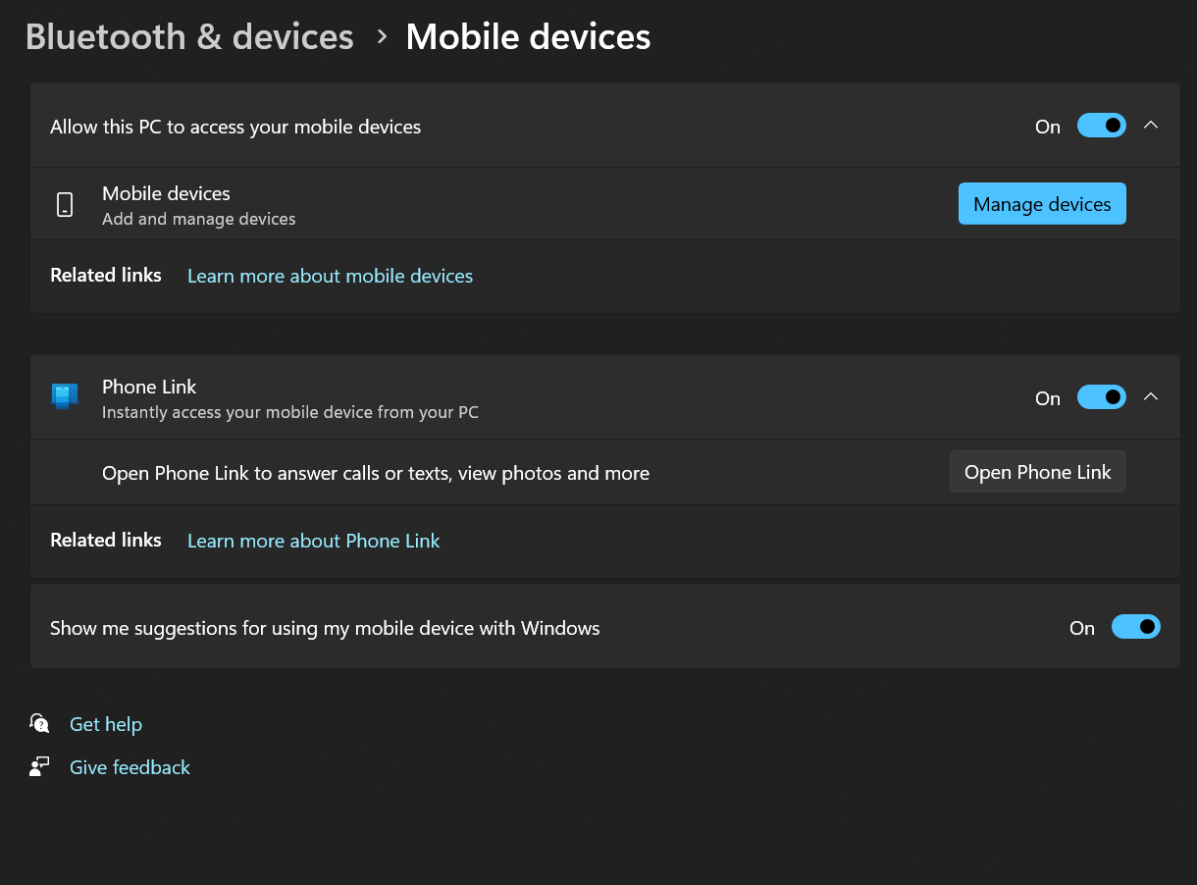Navigate back to Bluetooth & devices
Screen dimensions: 1197x885
click(189, 36)
